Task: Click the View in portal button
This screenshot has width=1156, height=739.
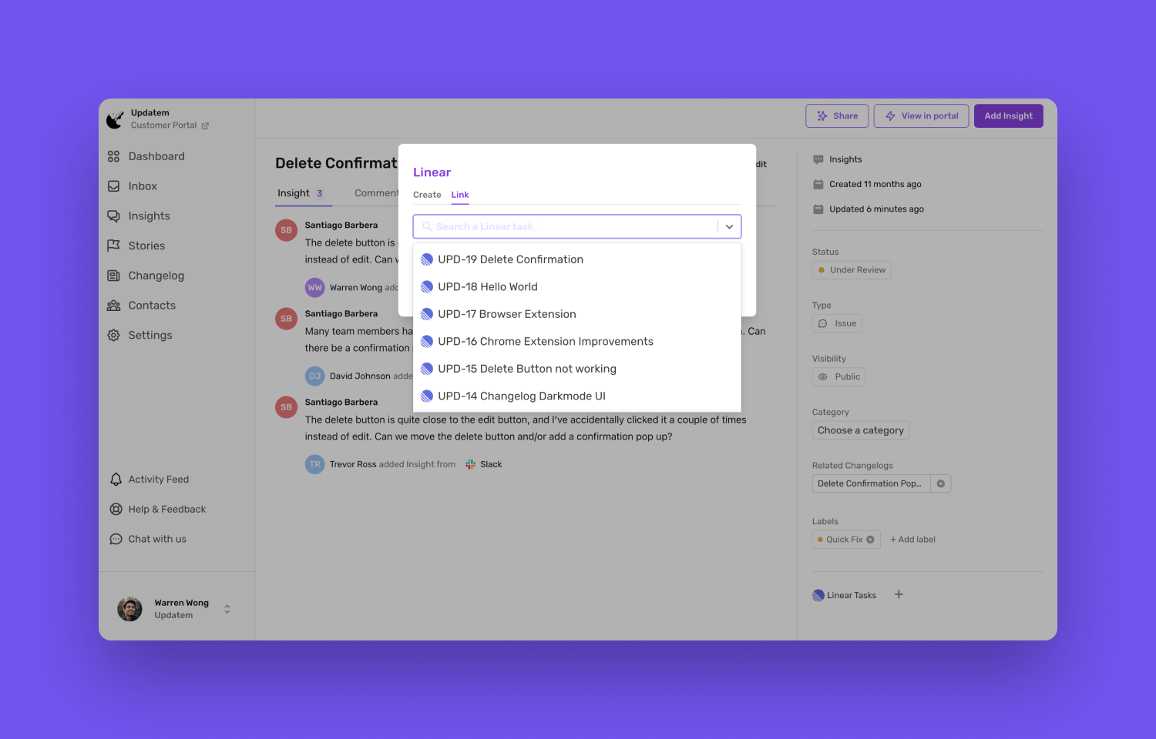Action: coord(921,116)
